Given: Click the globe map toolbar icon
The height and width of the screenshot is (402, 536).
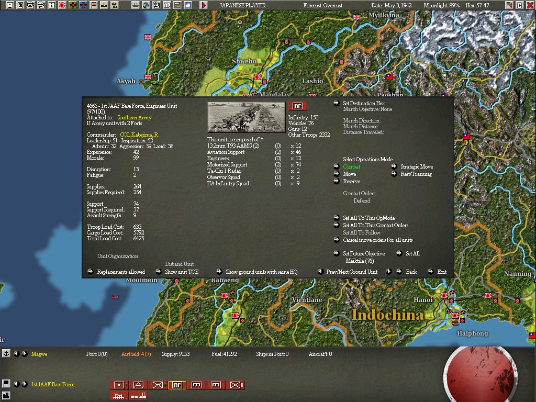Looking at the screenshot, I should tap(146, 5).
